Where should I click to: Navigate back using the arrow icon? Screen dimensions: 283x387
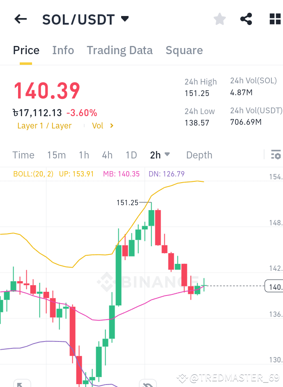click(21, 19)
